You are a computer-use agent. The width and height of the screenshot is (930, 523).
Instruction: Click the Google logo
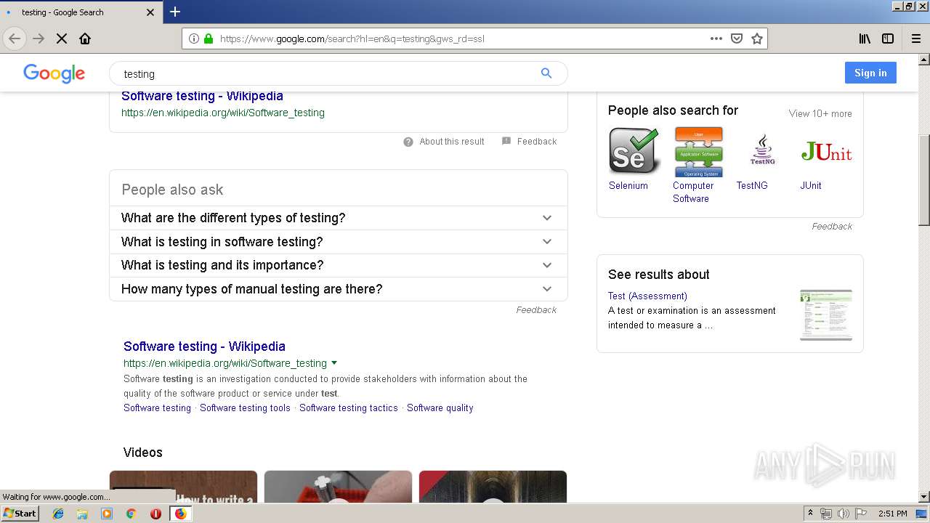(x=54, y=73)
